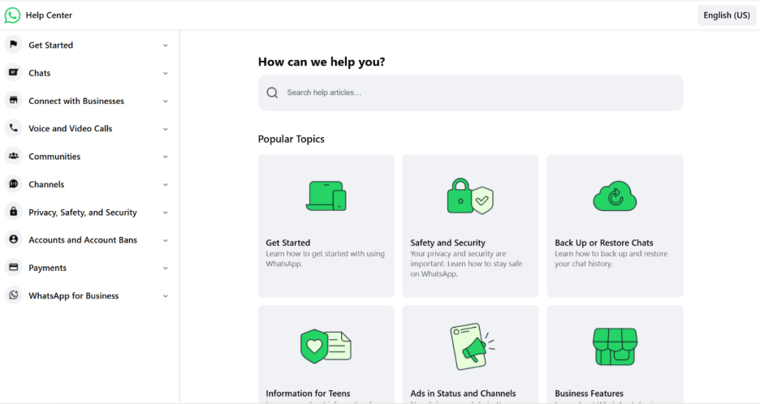
Task: Expand the Get Started section chevron
Action: pos(166,45)
